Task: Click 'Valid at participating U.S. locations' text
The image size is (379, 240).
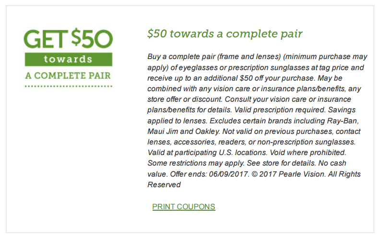Action: coord(207,153)
